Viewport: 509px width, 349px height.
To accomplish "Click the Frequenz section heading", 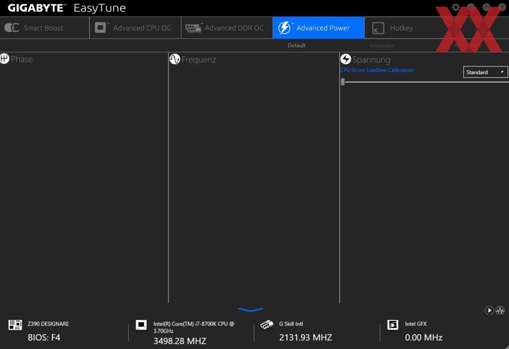I will coord(199,59).
